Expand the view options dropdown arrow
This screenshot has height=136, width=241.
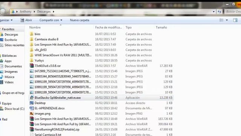[x=227, y=20]
